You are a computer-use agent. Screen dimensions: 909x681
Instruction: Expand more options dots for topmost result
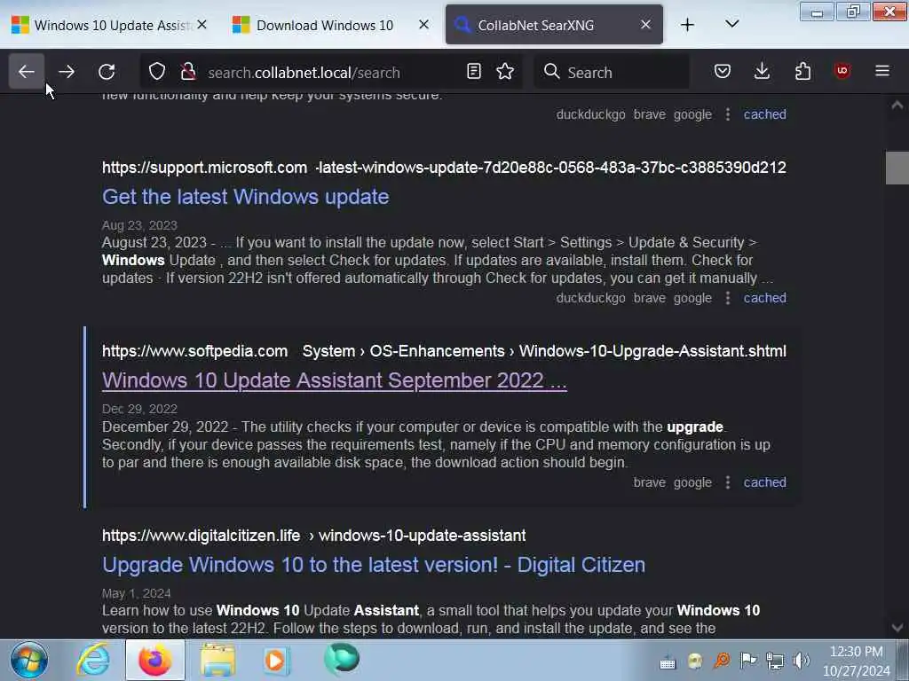pos(728,114)
